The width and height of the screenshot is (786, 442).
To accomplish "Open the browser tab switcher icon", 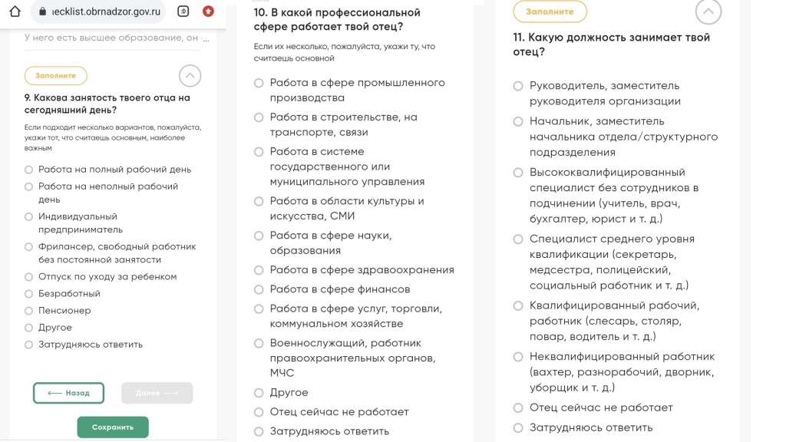I will pyautogui.click(x=183, y=12).
